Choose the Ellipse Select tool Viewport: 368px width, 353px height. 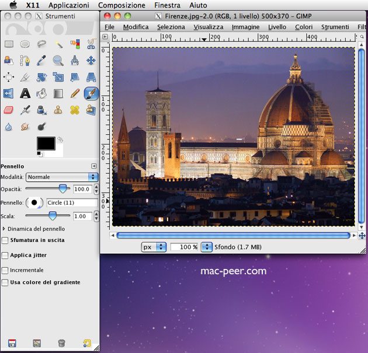tap(25, 44)
